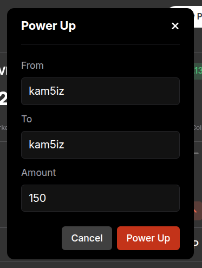Image resolution: width=202 pixels, height=268 pixels.
Task: Close the Power Up dialog with X
Action: tap(175, 26)
